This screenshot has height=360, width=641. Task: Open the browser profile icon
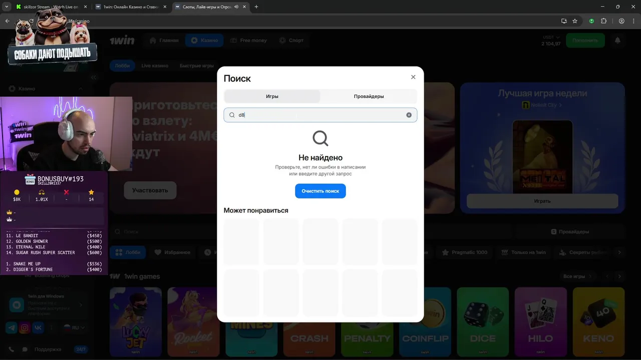click(x=621, y=21)
